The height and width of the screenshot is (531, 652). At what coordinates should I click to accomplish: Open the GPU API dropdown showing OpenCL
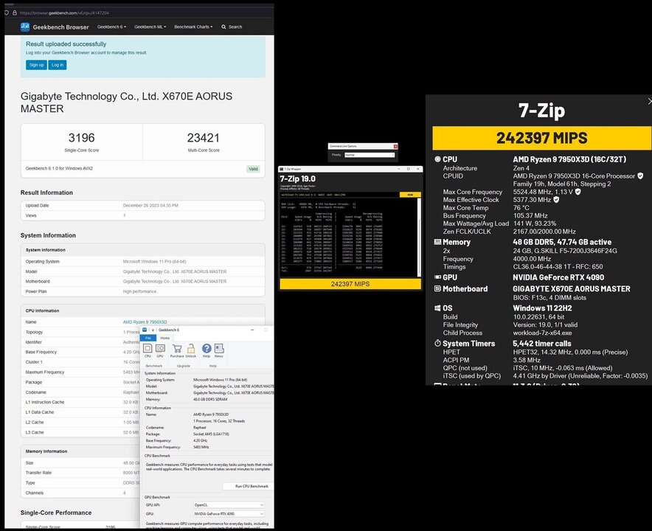pyautogui.click(x=229, y=505)
